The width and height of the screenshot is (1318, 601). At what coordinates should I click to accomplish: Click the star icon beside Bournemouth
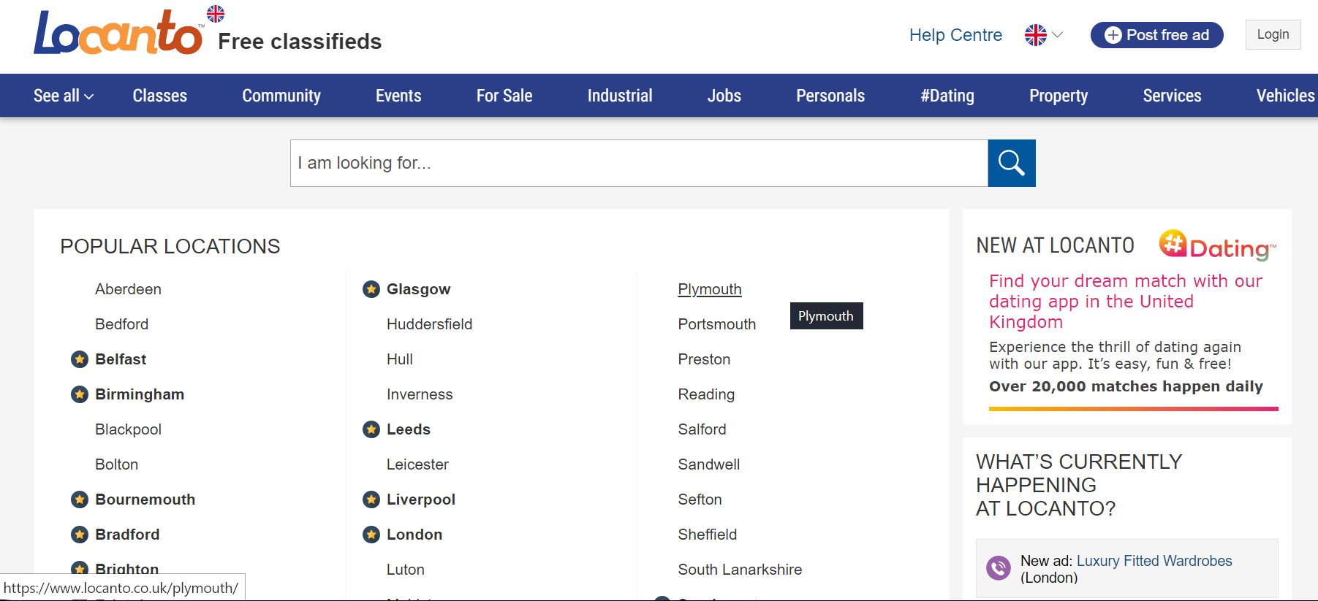tap(80, 499)
